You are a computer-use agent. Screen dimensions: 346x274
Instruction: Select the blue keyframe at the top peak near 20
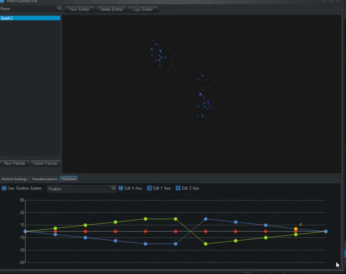point(206,219)
